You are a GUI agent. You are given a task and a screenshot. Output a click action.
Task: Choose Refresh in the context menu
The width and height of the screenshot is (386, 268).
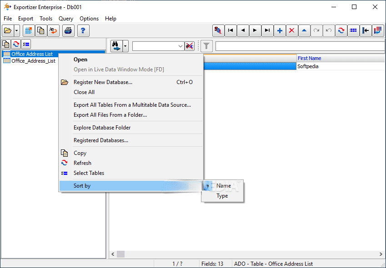point(131,163)
